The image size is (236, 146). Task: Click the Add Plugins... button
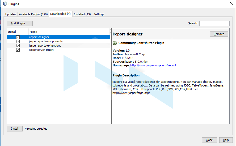(20, 23)
